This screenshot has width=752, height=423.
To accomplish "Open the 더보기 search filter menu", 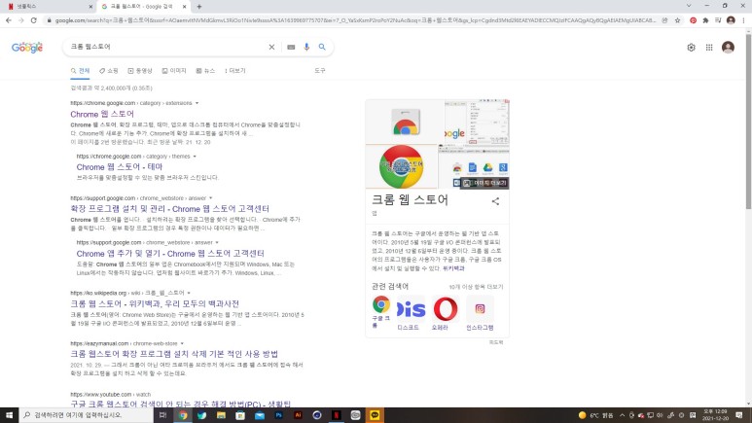I will pyautogui.click(x=234, y=71).
